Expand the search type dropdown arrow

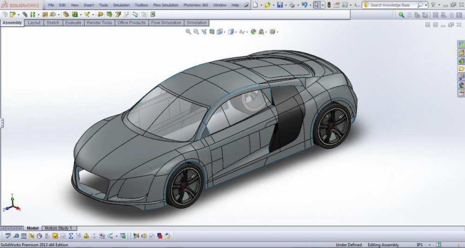point(426,5)
